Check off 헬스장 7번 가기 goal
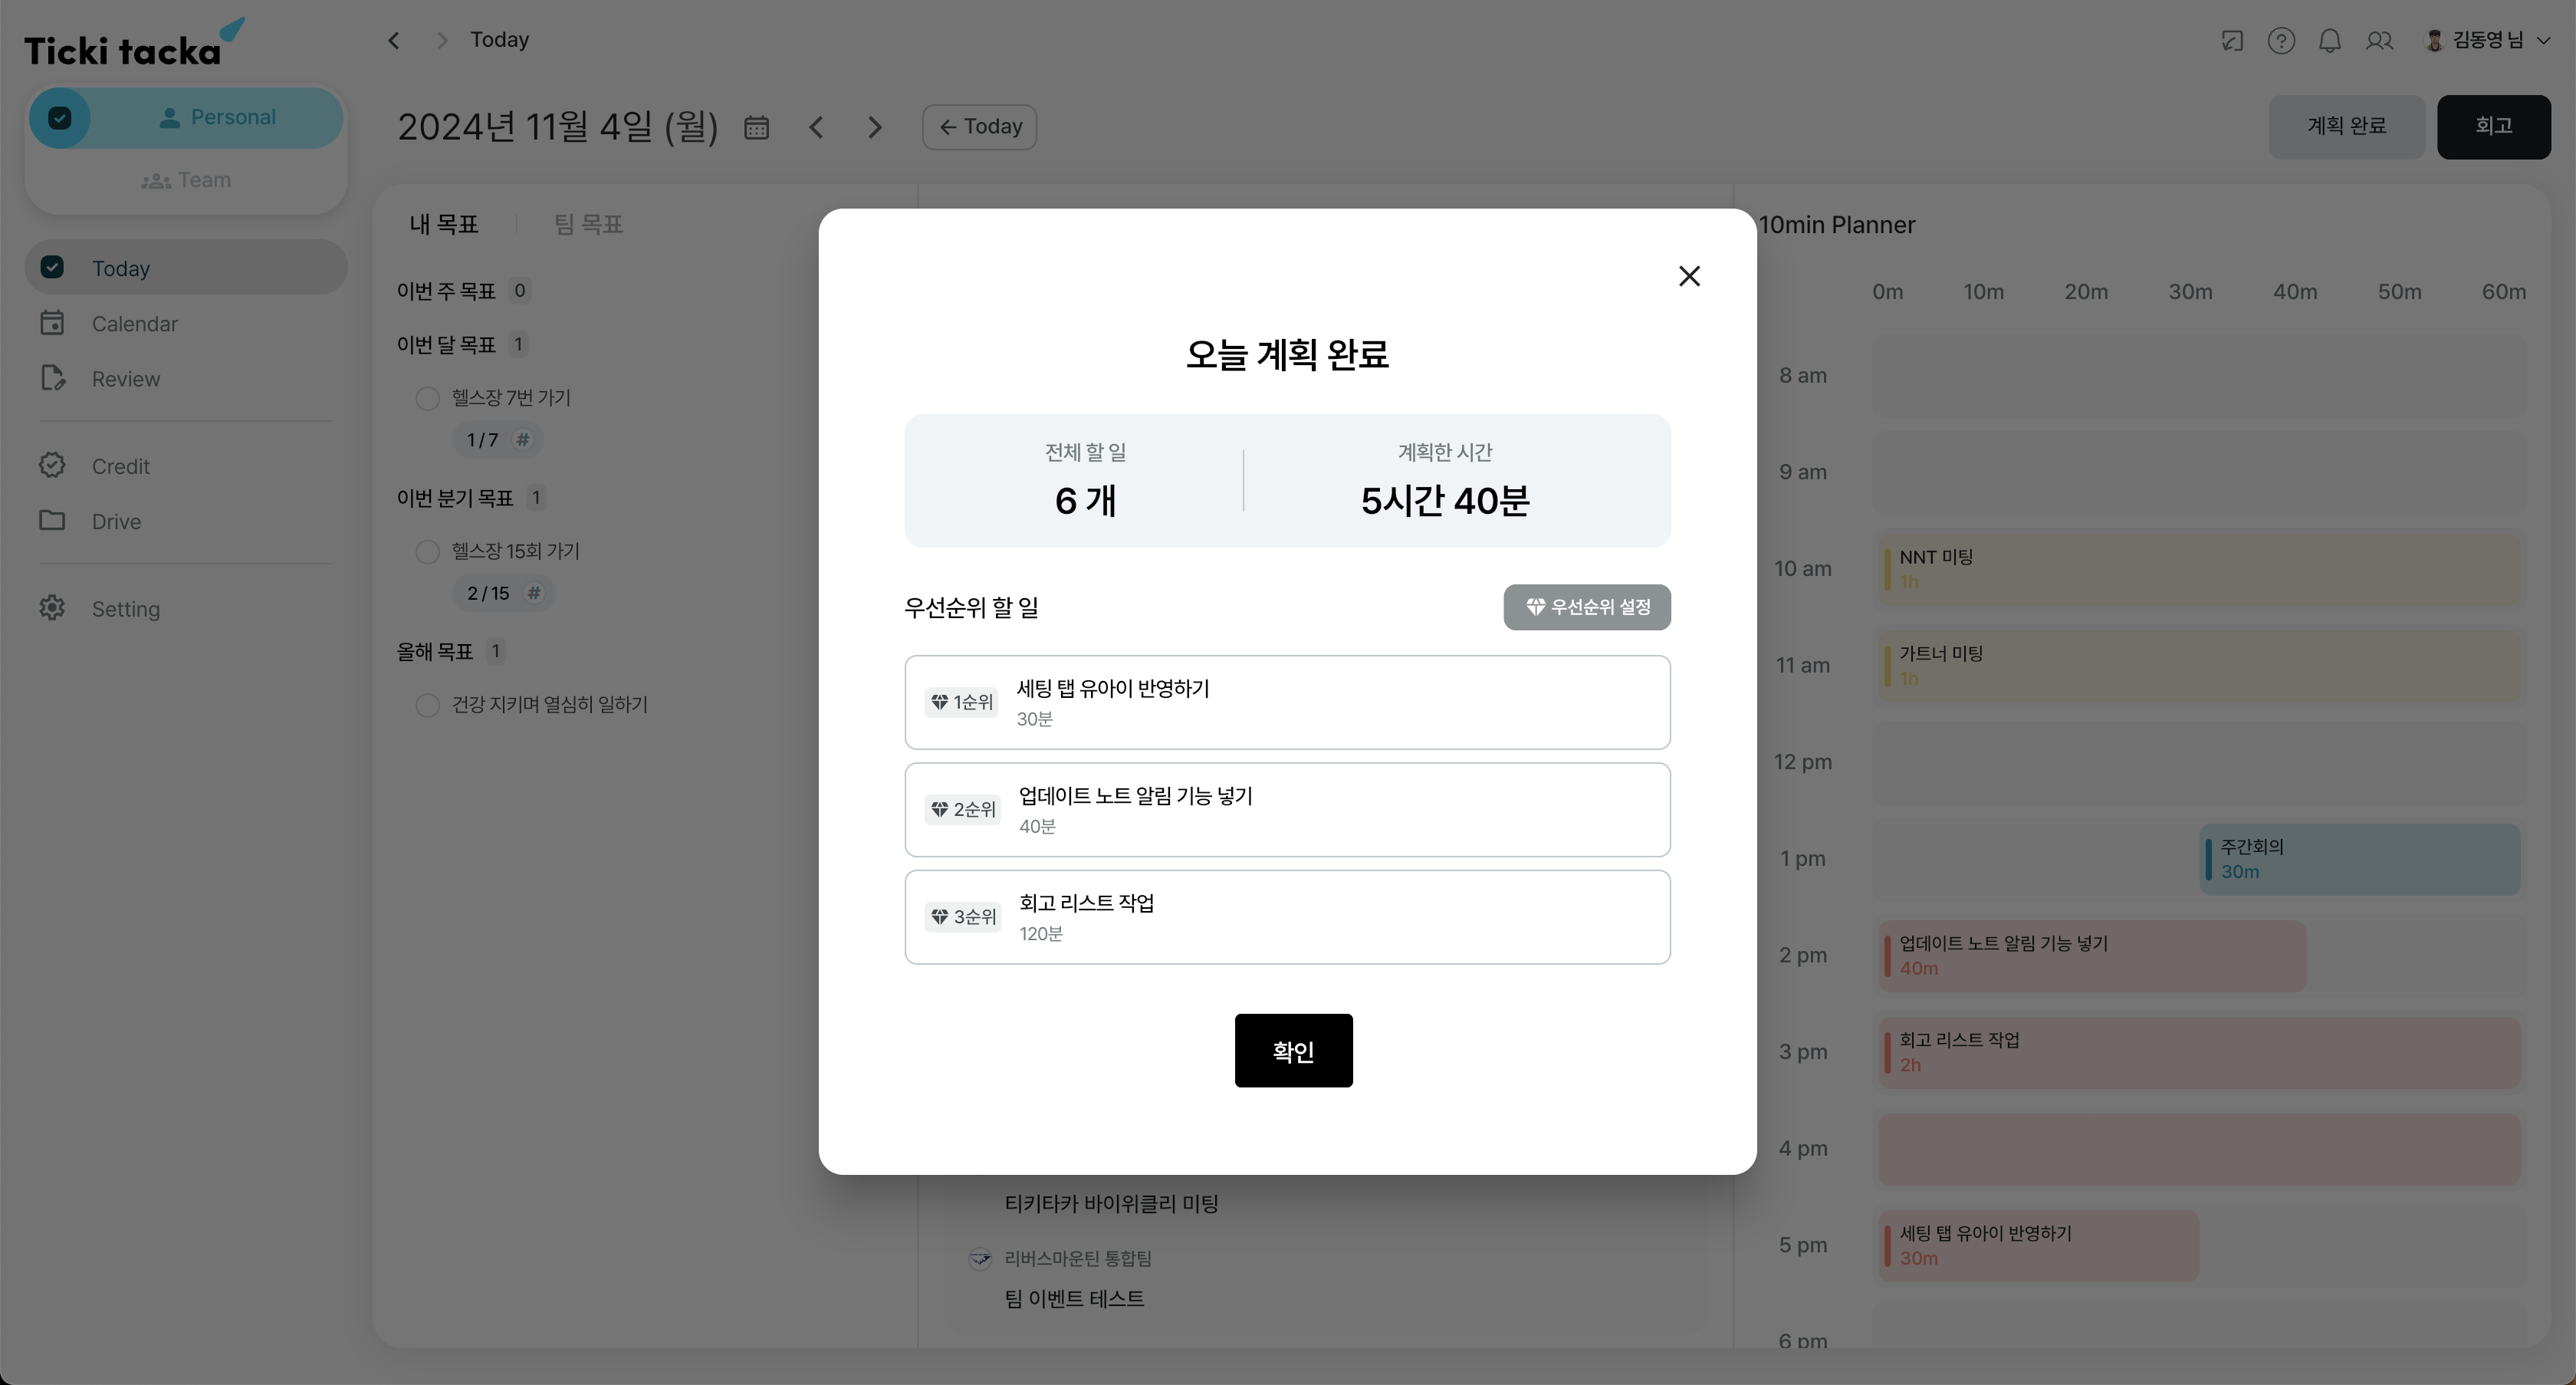The width and height of the screenshot is (2576, 1385). (427, 399)
